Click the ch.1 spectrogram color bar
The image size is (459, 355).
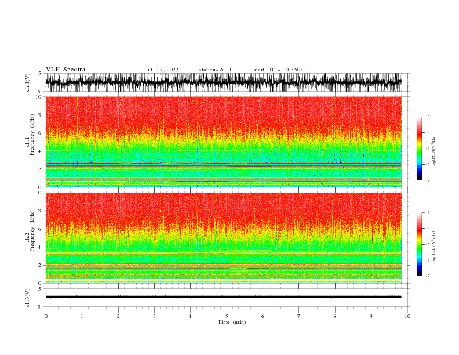pos(419,148)
